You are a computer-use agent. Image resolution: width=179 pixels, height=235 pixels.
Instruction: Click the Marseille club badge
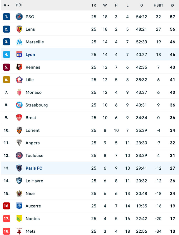click(19, 42)
